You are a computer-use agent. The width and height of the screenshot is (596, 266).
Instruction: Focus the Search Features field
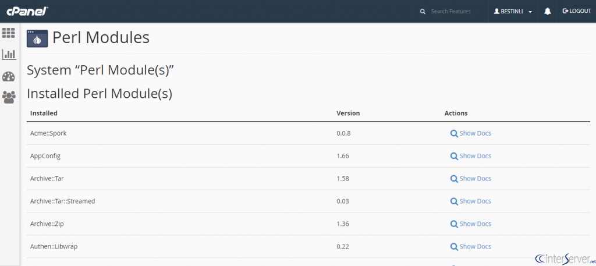tap(451, 12)
